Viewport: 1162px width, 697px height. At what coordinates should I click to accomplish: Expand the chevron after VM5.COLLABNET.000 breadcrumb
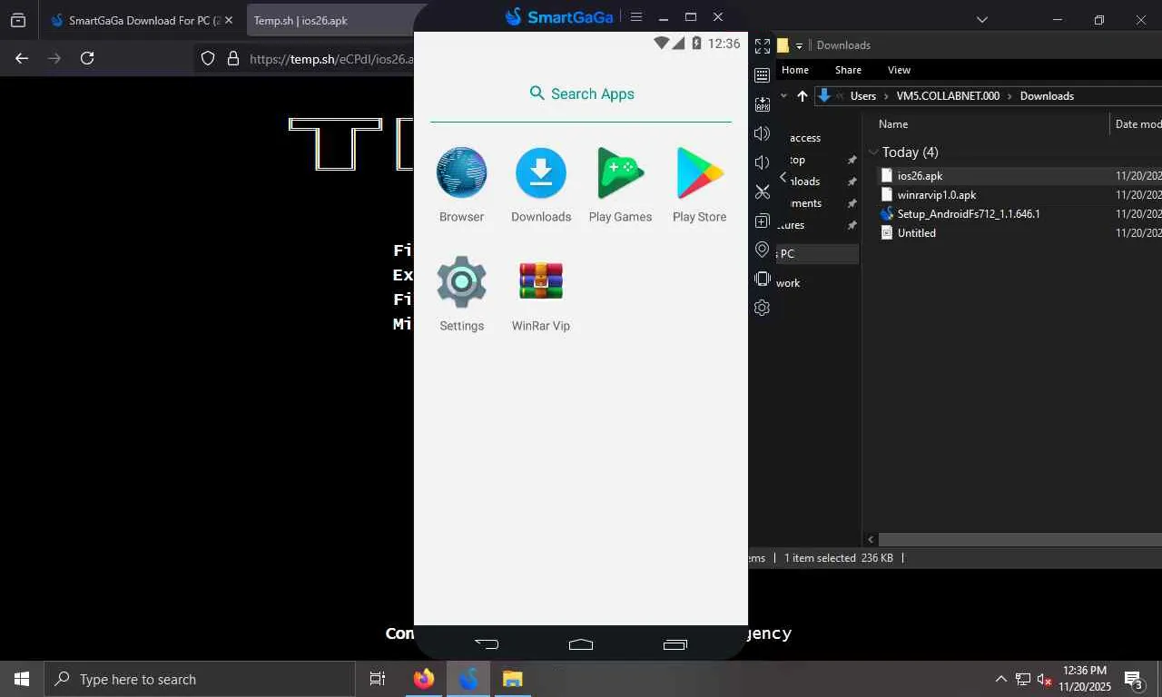tap(1010, 95)
